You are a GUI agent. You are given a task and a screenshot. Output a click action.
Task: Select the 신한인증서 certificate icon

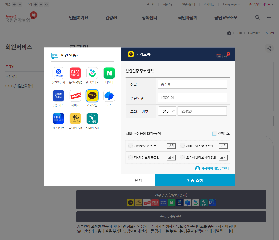[x=58, y=73]
